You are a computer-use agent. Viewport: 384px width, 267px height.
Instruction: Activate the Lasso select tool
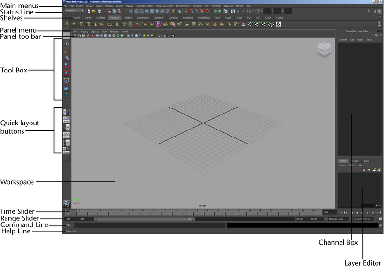click(66, 43)
